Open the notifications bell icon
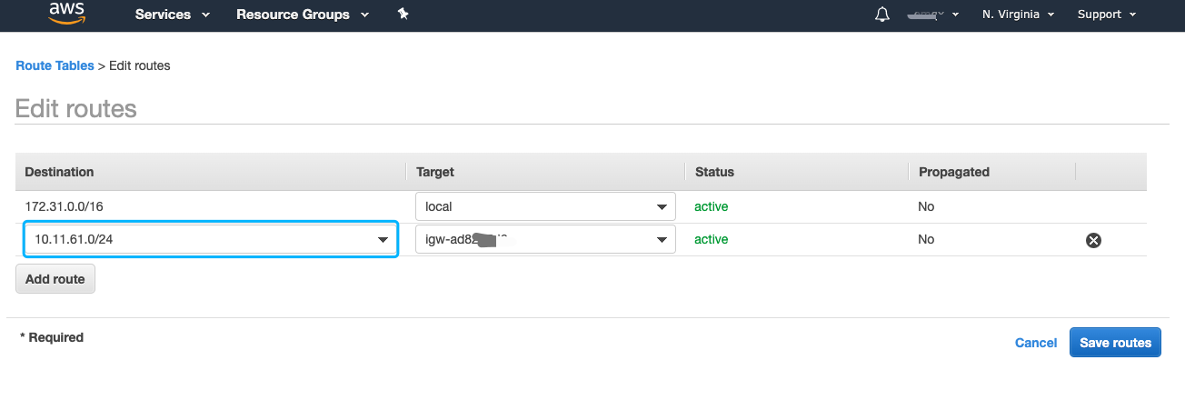This screenshot has width=1185, height=400. click(881, 15)
